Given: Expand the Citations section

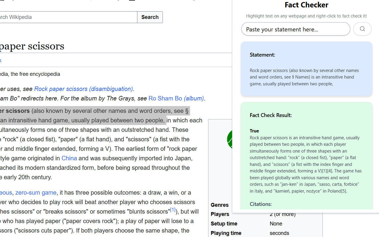Looking at the screenshot, I should [x=261, y=204].
